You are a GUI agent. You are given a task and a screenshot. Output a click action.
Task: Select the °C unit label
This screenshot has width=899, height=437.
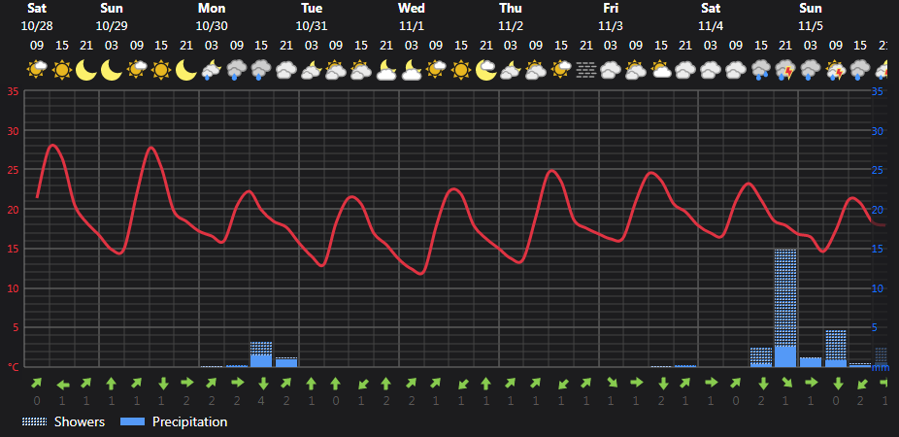13,368
